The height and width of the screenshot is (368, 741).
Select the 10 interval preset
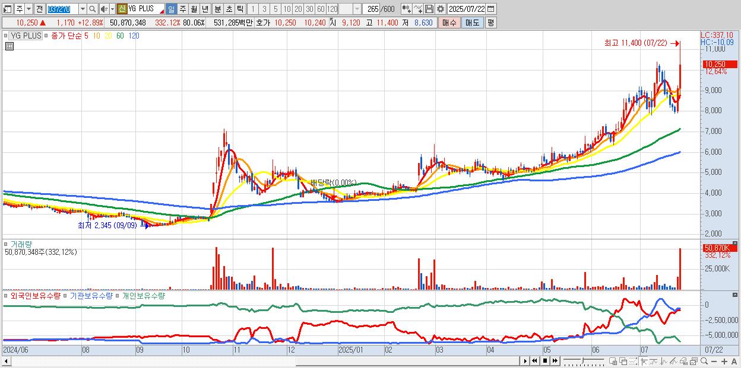pos(287,9)
